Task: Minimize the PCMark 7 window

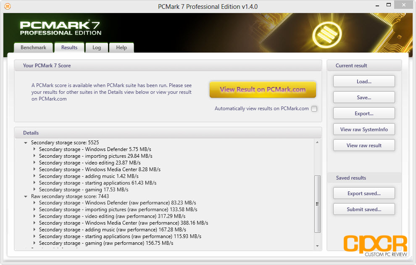Action: pyautogui.click(x=377, y=5)
